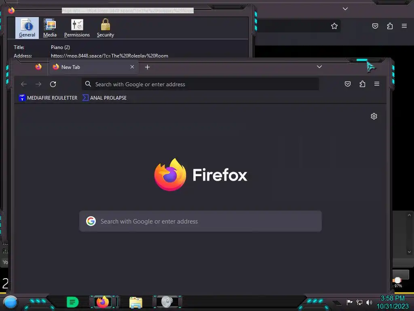Adjust the volume slider knob at 97%
414x311 pixels.
(x=397, y=280)
